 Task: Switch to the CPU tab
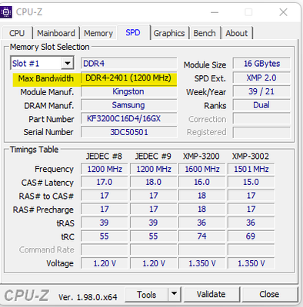17,33
